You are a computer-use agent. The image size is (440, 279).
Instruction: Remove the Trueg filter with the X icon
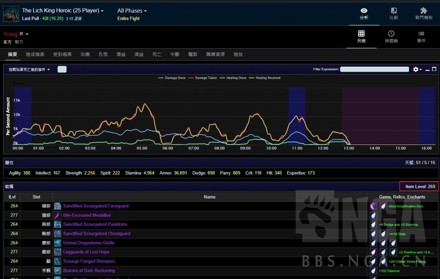(x=21, y=34)
